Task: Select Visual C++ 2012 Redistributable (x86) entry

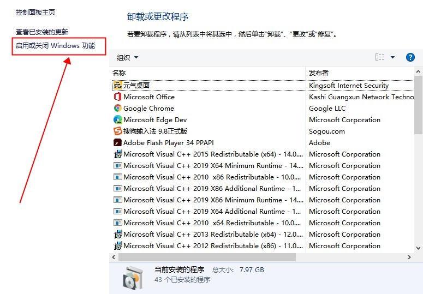Action: point(213,245)
